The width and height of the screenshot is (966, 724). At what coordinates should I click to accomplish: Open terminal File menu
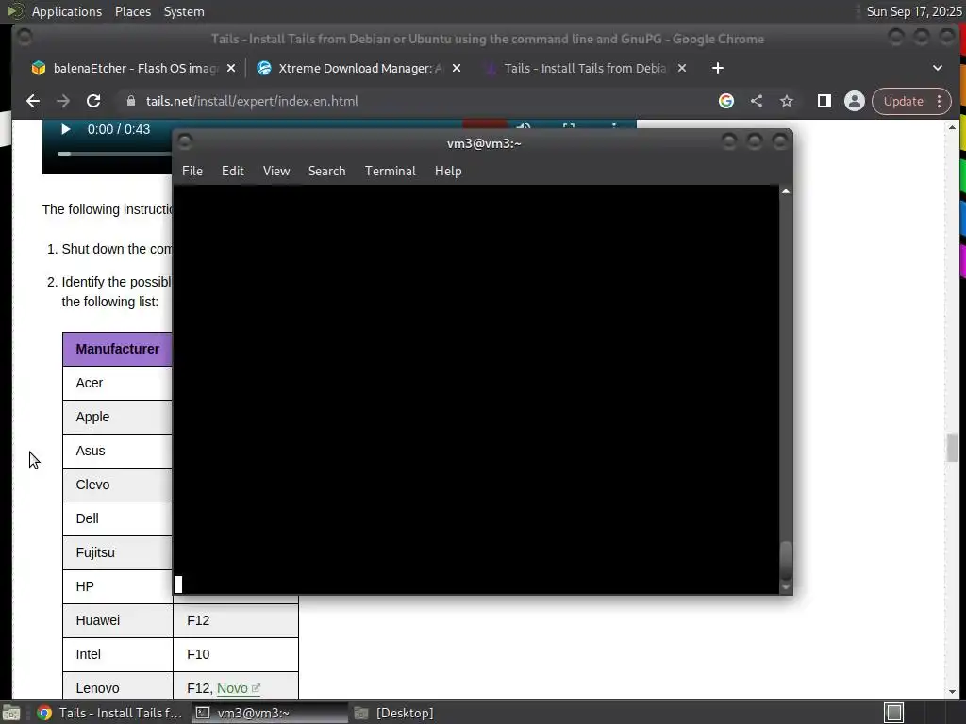click(192, 172)
